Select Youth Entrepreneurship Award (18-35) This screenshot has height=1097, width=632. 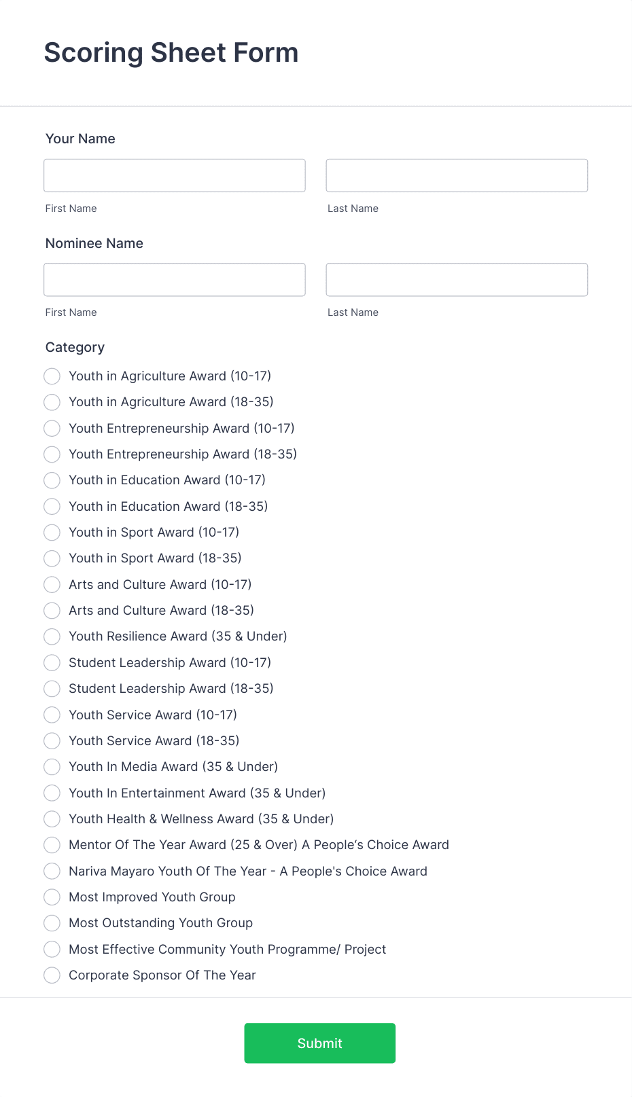[x=52, y=454]
